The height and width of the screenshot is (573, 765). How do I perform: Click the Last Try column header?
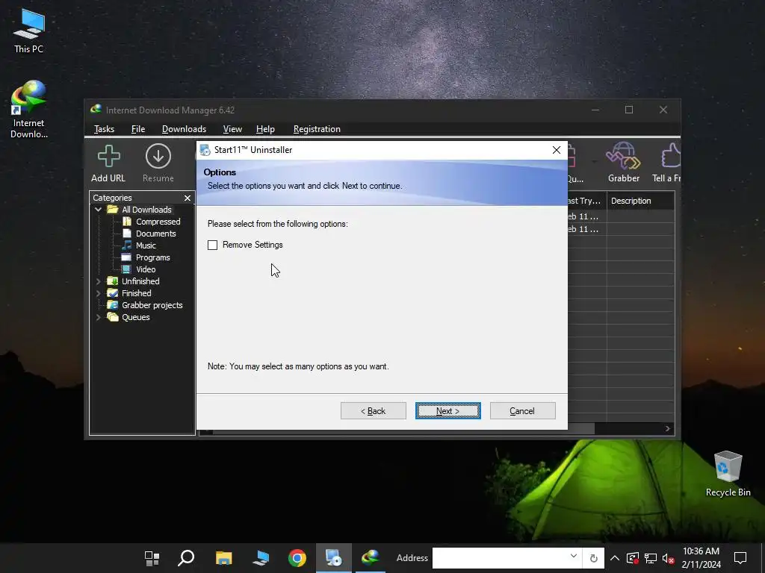point(587,201)
